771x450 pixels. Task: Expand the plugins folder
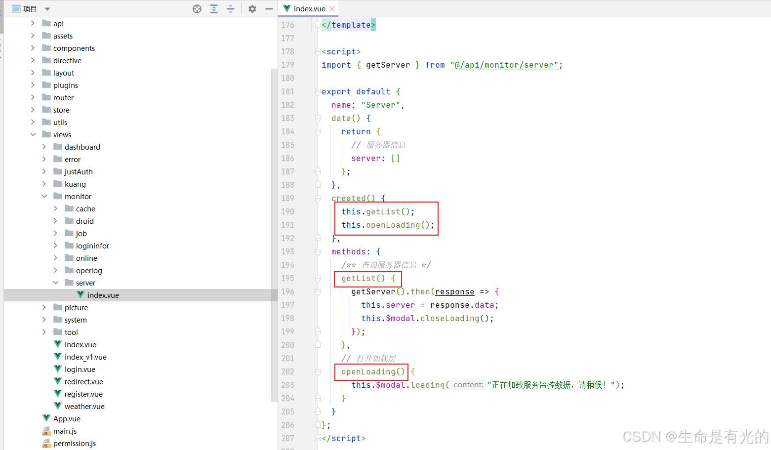click(x=33, y=85)
